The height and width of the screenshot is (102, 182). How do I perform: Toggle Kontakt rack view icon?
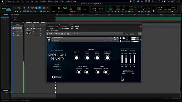pyautogui.click(x=68, y=34)
